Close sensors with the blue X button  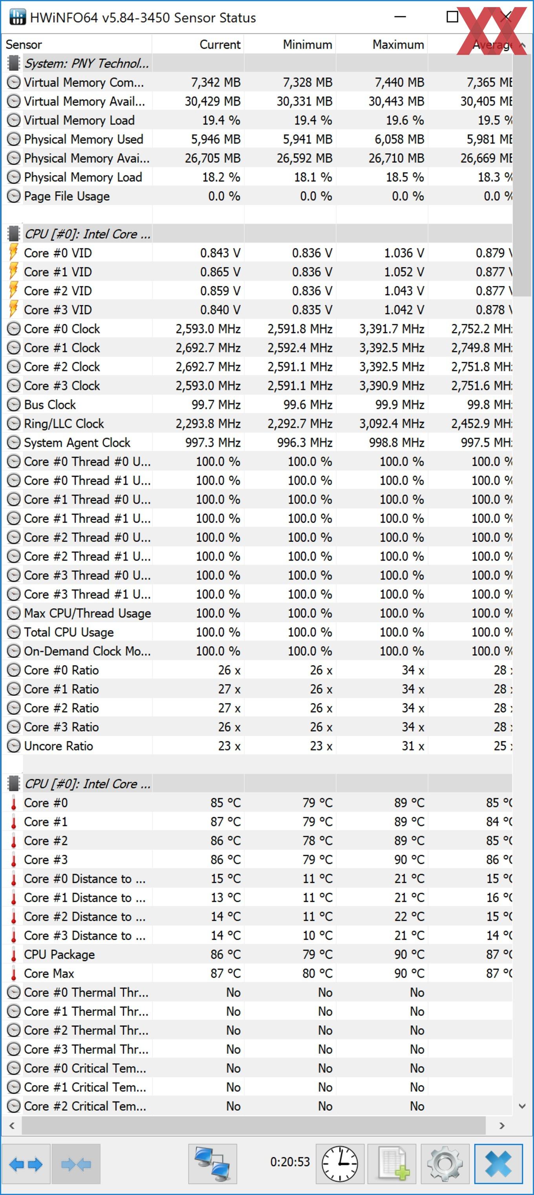pos(498,1164)
